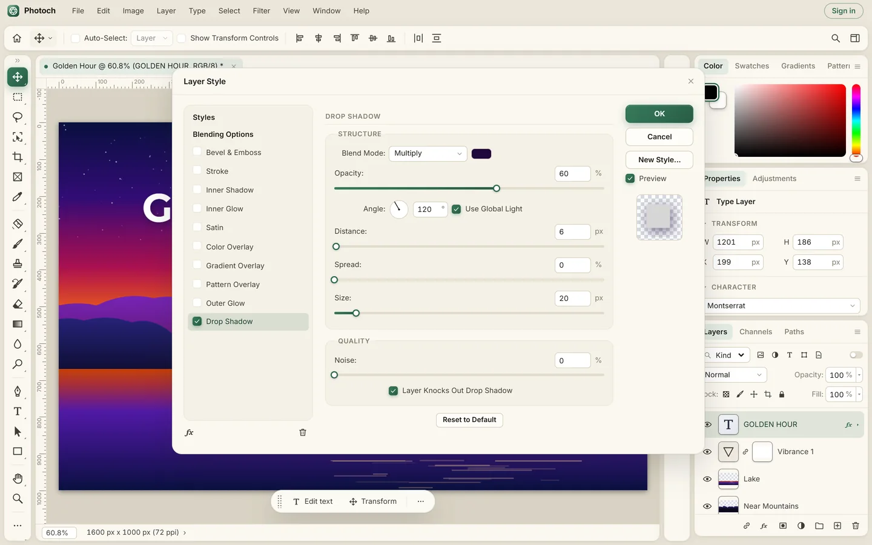Select the Type tool in toolbar
This screenshot has height=545, width=872.
point(18,411)
